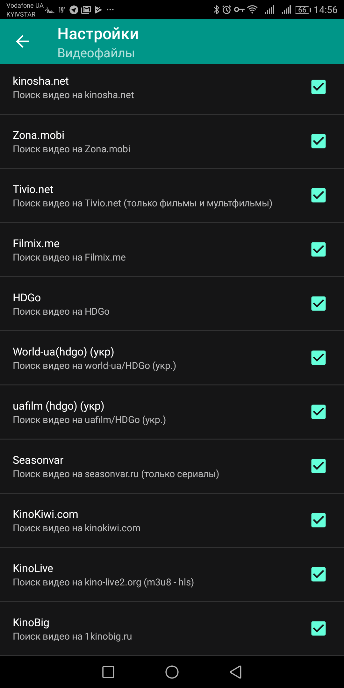Tap the Android back triangle button

[x=236, y=672]
